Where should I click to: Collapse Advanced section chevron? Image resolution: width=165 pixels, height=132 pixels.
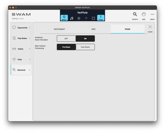30,70
